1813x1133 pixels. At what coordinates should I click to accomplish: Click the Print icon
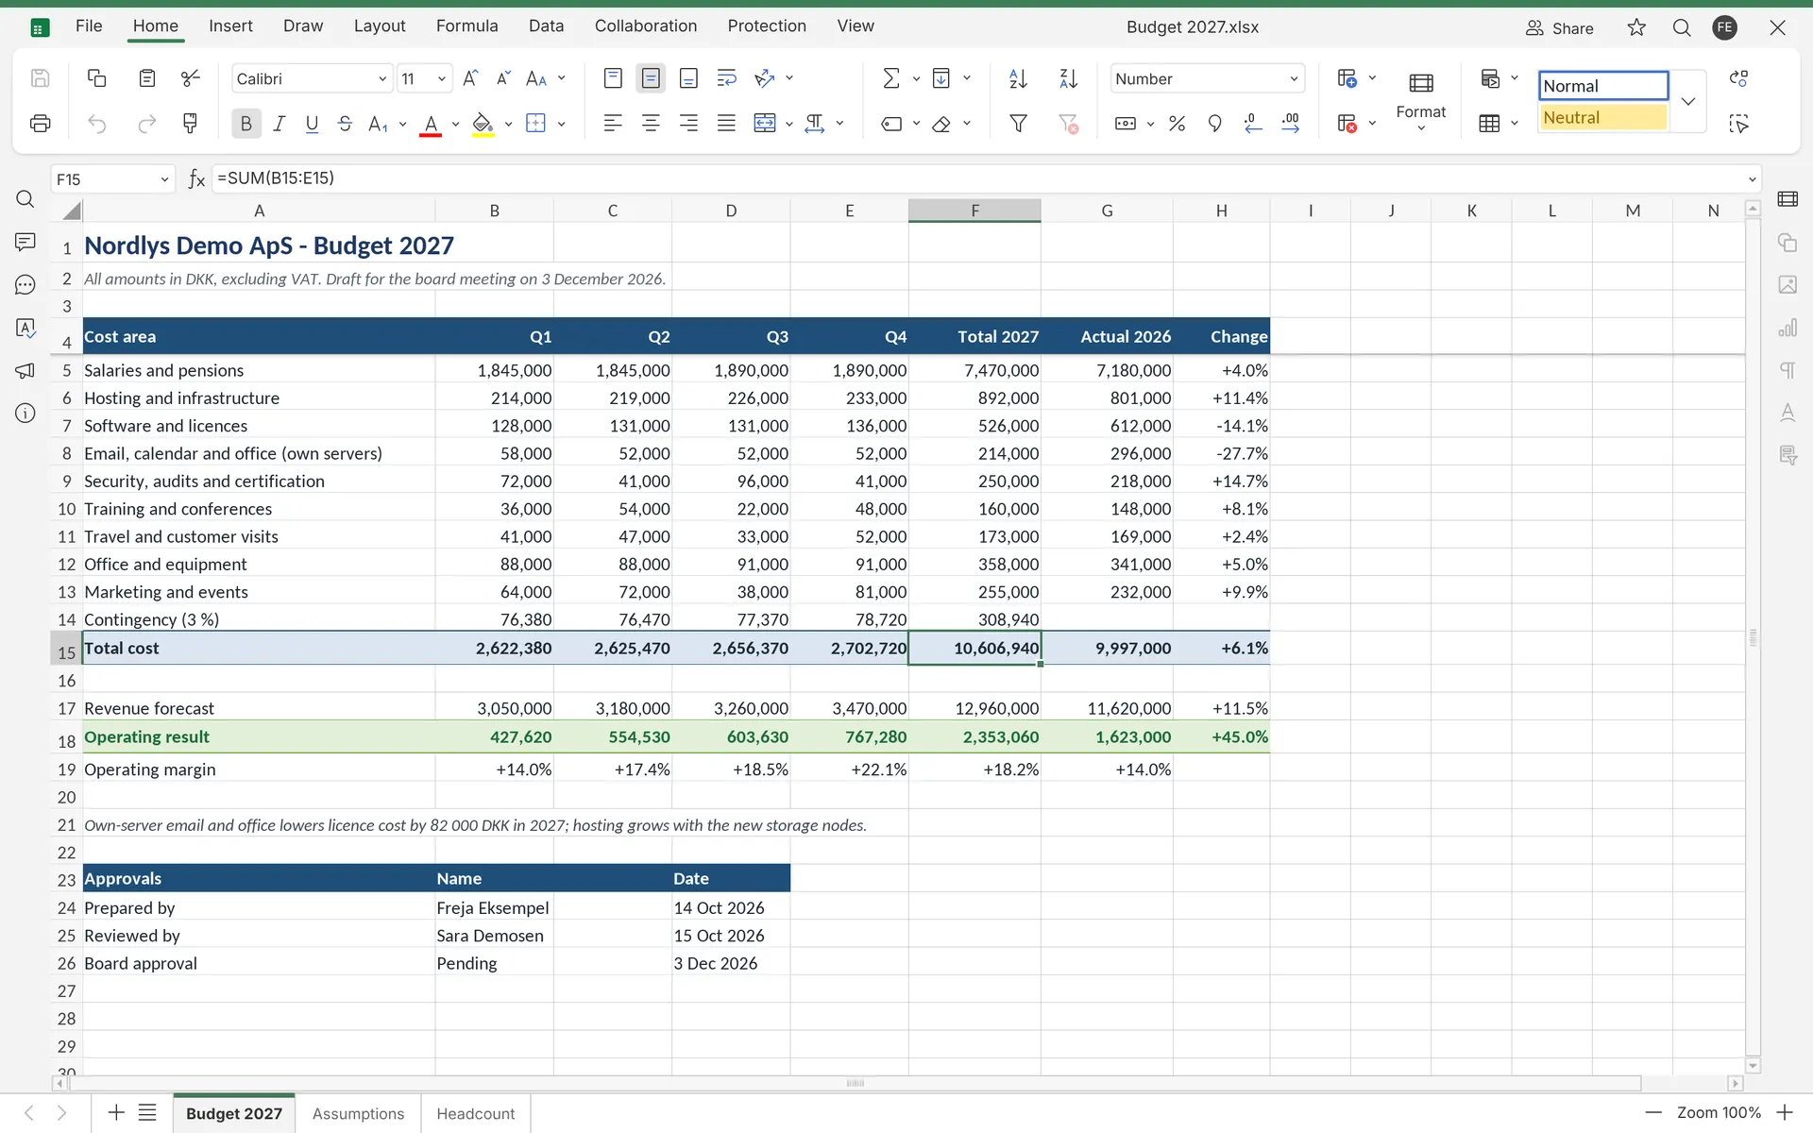[x=40, y=123]
